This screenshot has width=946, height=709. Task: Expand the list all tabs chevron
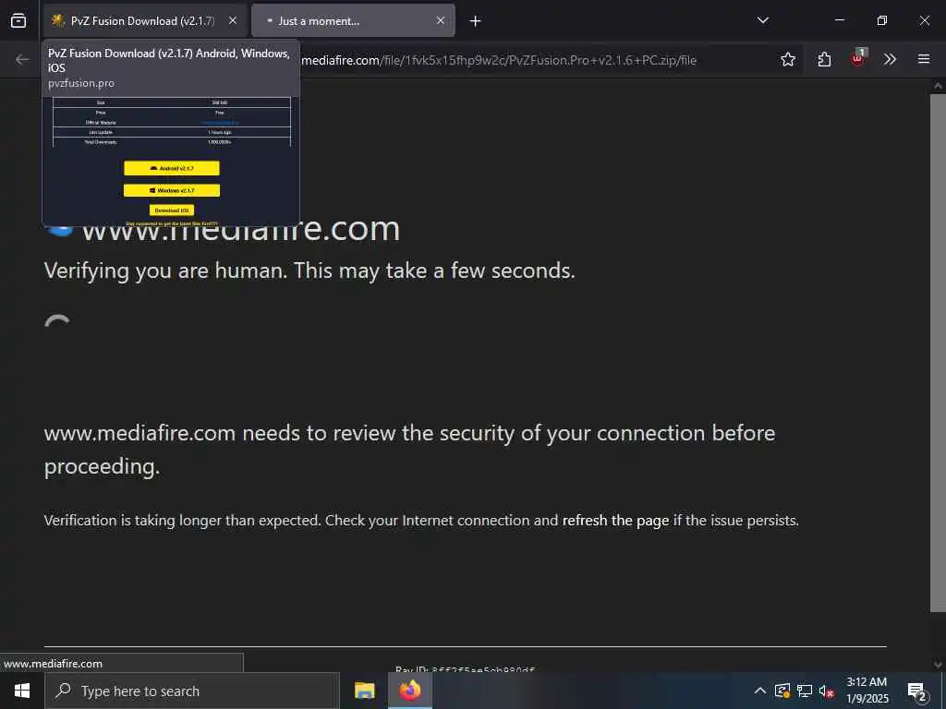pos(762,20)
